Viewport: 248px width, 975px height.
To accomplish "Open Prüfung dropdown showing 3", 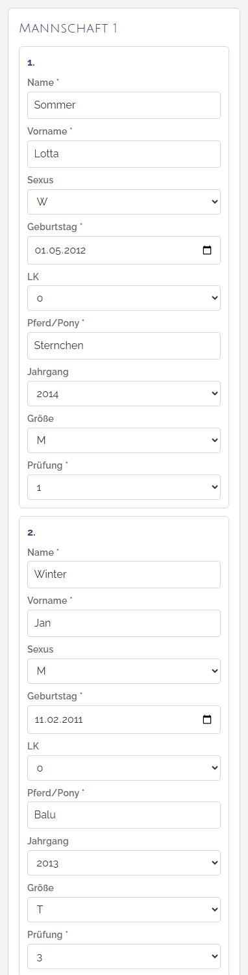I will (124, 957).
